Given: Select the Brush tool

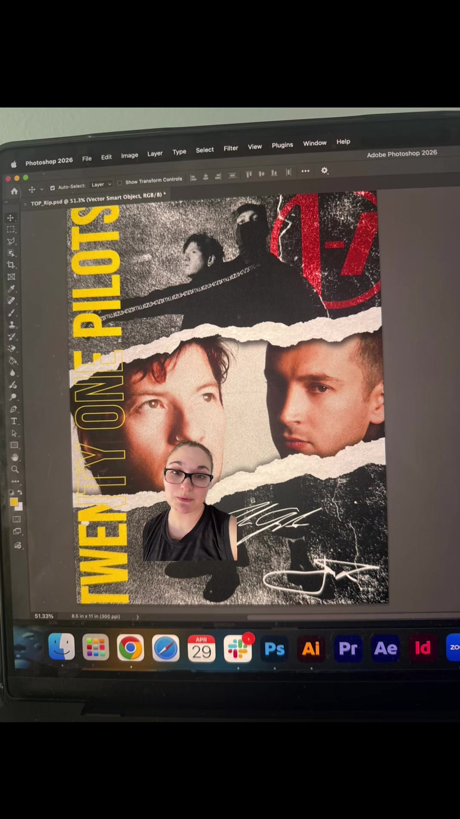Looking at the screenshot, I should pos(12,313).
